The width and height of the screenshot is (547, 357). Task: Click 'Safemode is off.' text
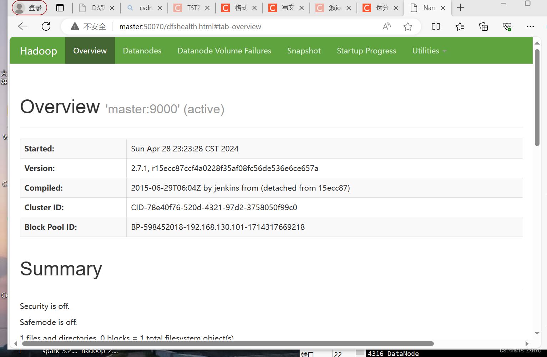(49, 322)
